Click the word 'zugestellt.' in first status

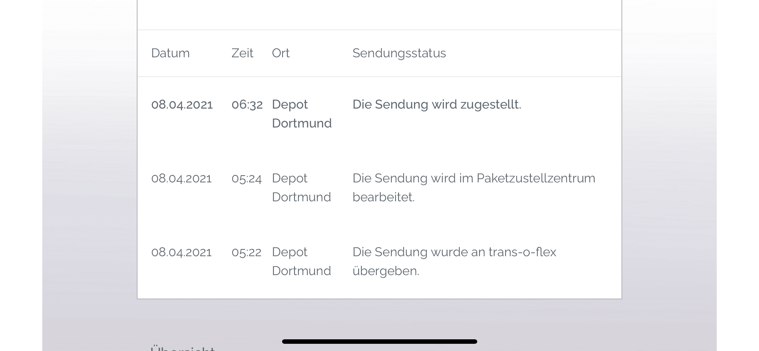491,105
